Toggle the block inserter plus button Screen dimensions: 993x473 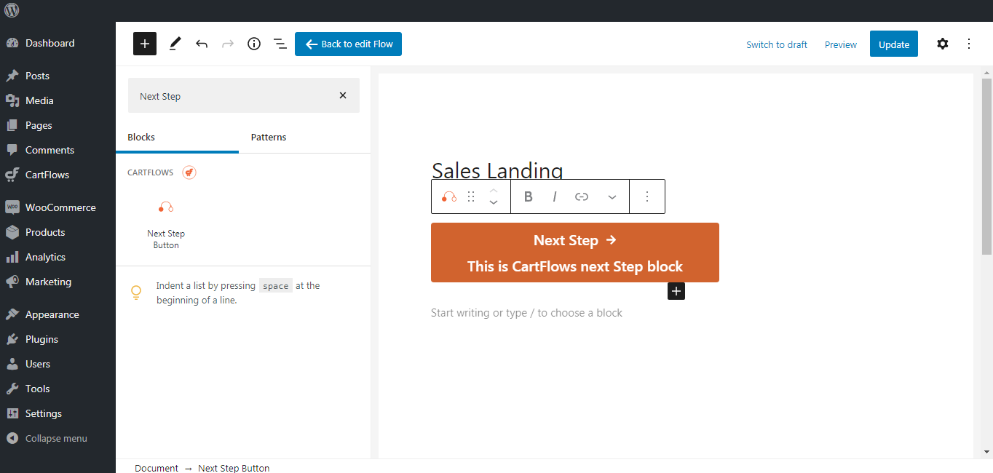[x=145, y=44]
